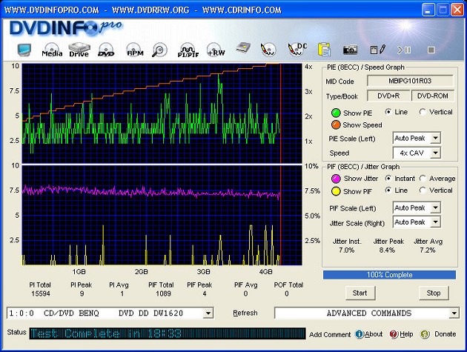Click the PI Total value 15594
This screenshot has height=352, width=467.
(41, 293)
